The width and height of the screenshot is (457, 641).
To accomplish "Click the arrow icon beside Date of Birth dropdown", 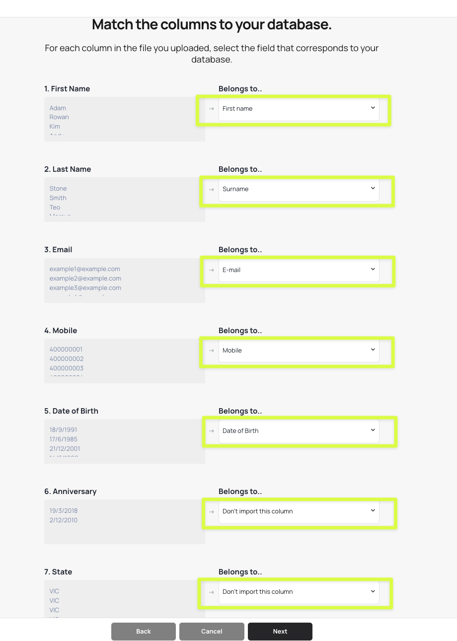I will pos(211,431).
